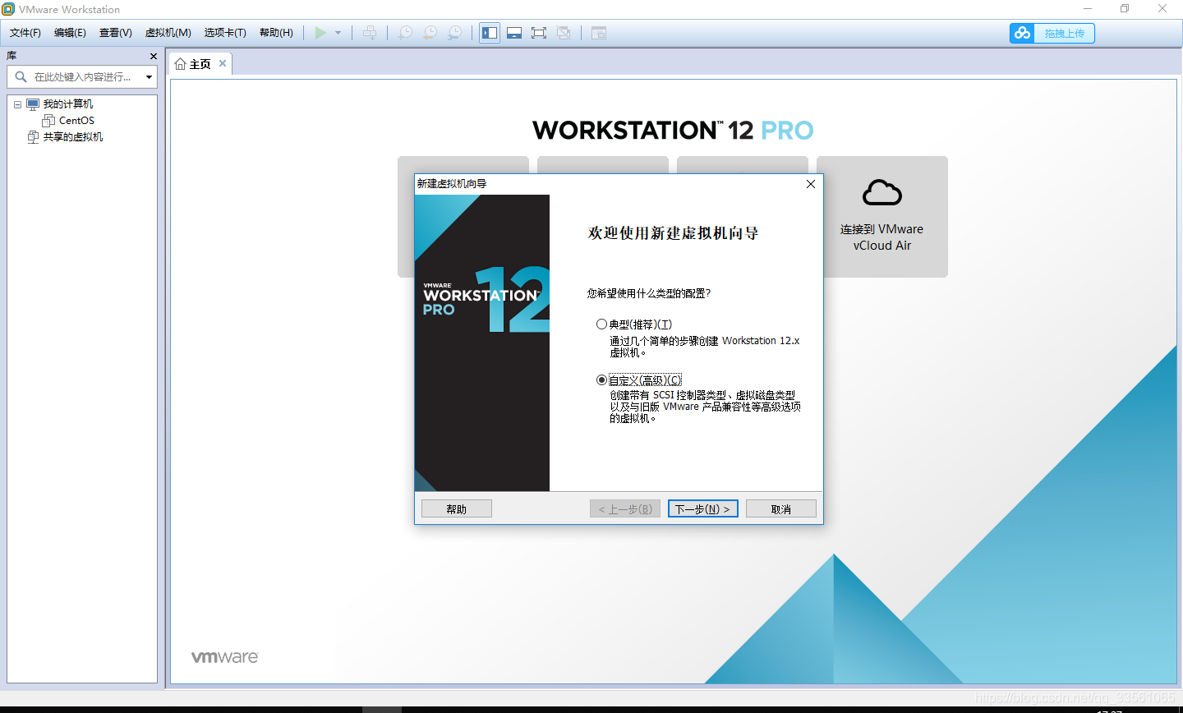Viewport: 1183px width, 713px height.
Task: Select the 典型(推荐) radio option
Action: (601, 324)
